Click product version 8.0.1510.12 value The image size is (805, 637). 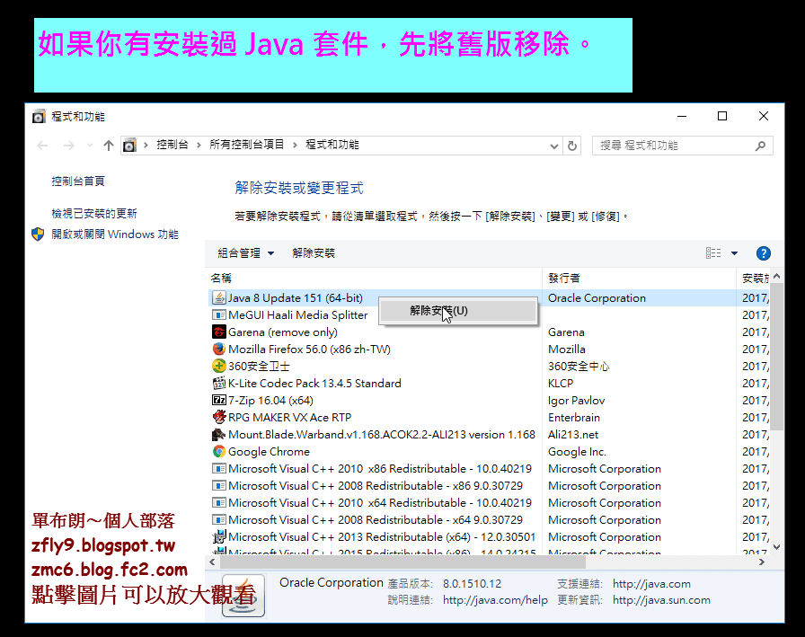pos(472,584)
